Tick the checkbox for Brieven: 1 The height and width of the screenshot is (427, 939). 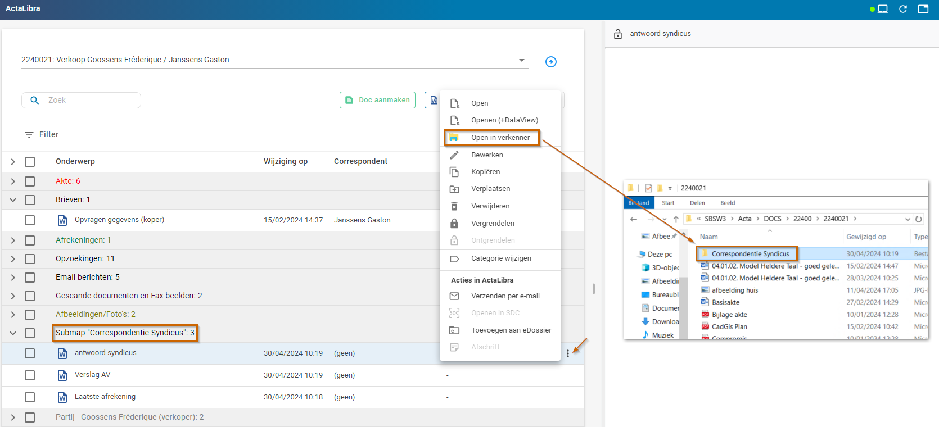click(30, 200)
